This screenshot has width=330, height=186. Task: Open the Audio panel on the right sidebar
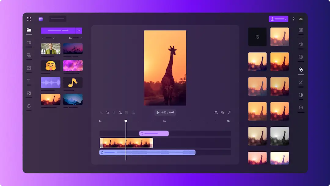coord(301,44)
